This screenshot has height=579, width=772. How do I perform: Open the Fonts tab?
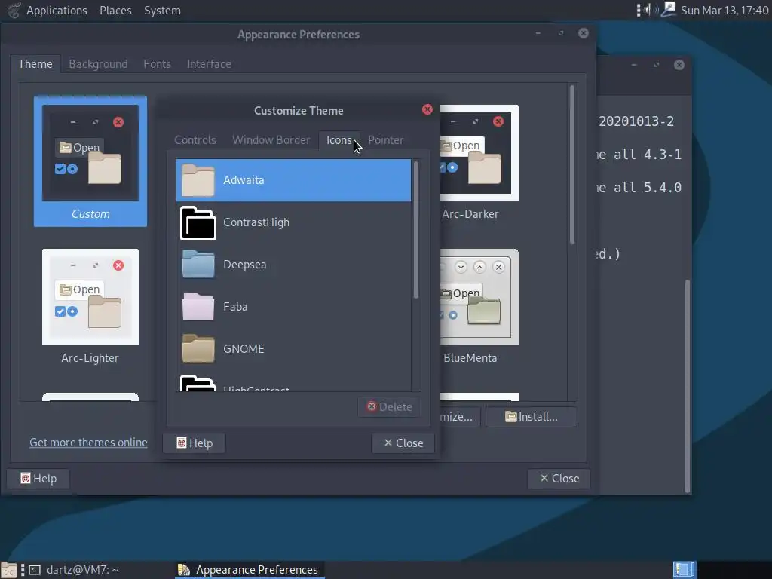[157, 64]
